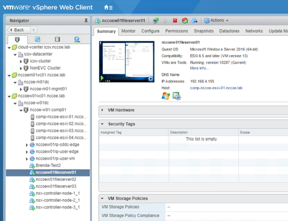Collapse cloud-vcenter.icsv.nccoe.lab tree node
Screen dimensions: 288x221
point(9,48)
